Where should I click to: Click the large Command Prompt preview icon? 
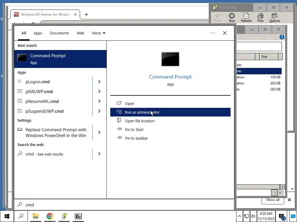pyautogui.click(x=170, y=59)
